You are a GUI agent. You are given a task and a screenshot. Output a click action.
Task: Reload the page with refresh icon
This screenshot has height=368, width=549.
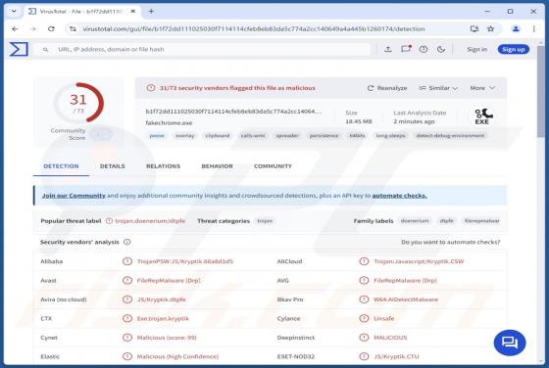(x=51, y=29)
